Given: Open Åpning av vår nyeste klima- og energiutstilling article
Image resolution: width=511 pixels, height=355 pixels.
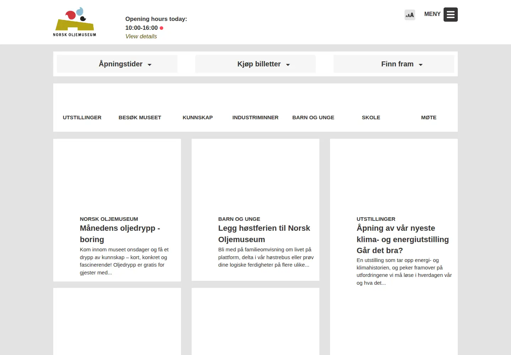Looking at the screenshot, I should click(x=403, y=239).
